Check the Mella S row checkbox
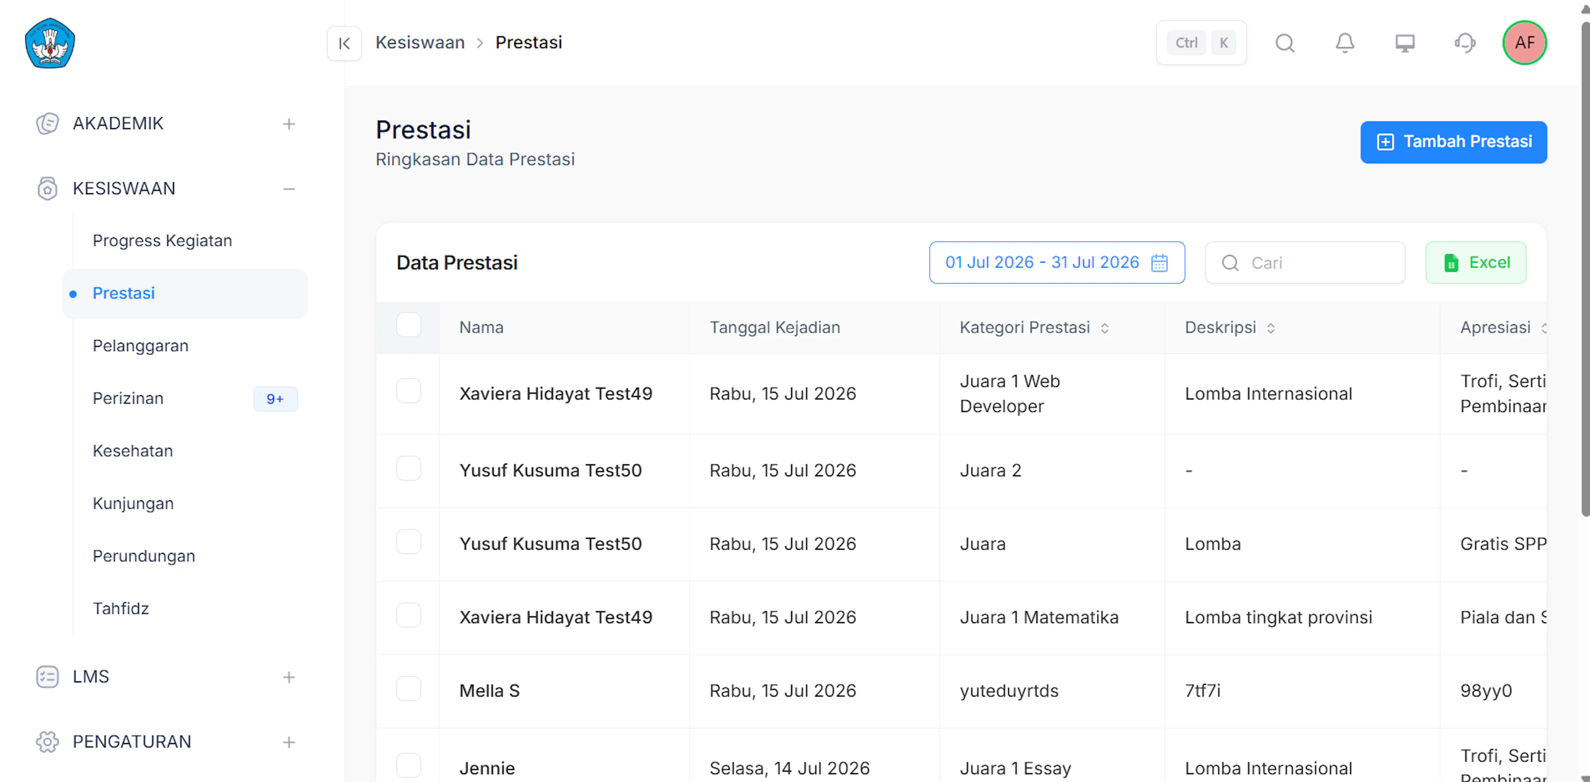Viewport: 1590px width, 782px height. click(409, 689)
